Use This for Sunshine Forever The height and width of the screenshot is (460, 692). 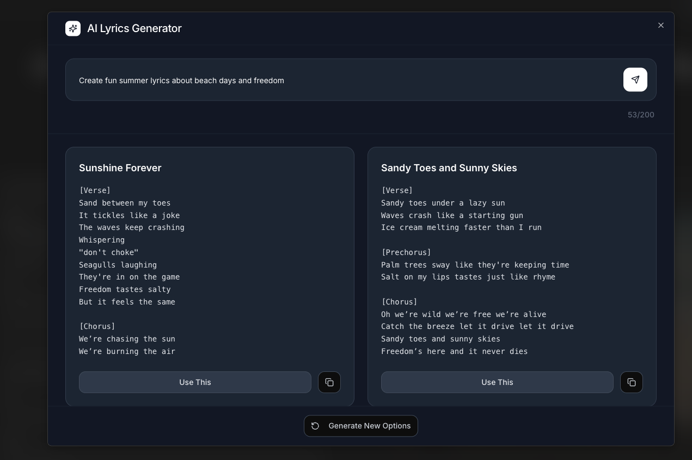click(195, 382)
